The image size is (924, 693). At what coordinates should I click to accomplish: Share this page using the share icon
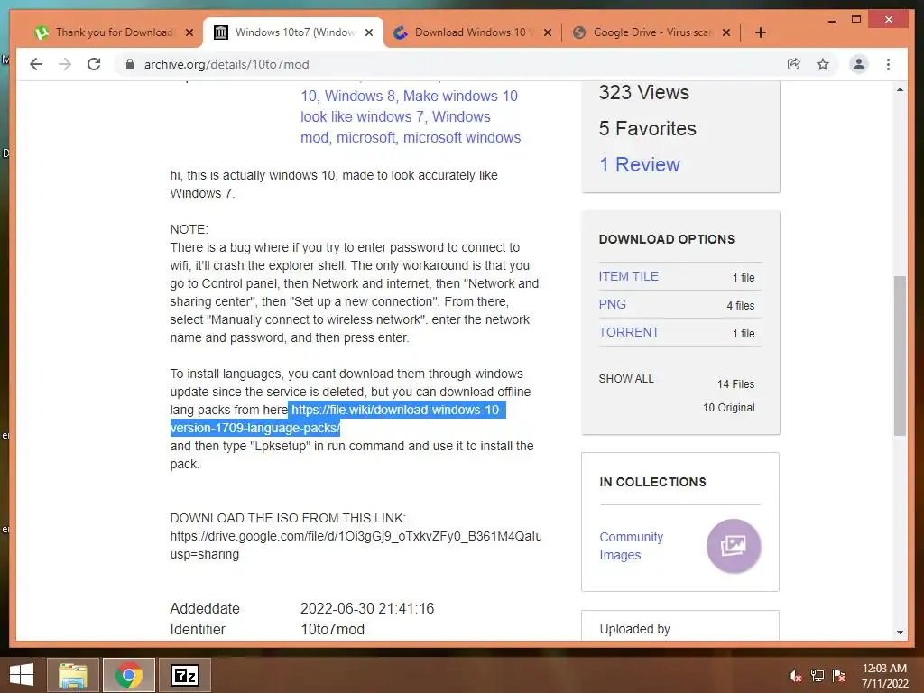794,64
